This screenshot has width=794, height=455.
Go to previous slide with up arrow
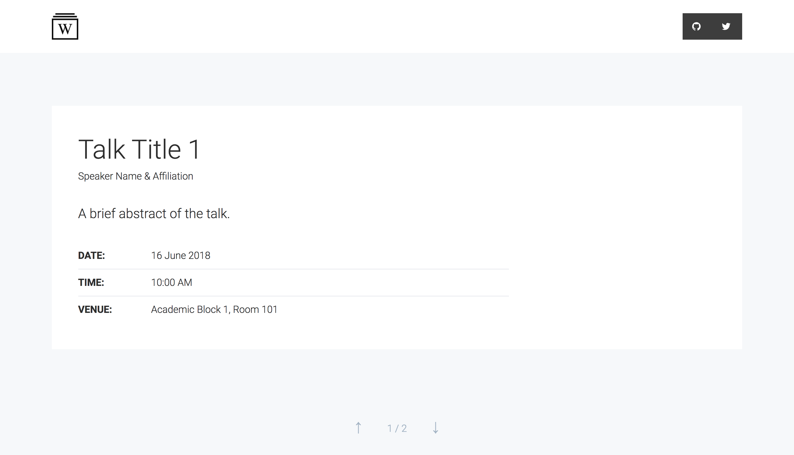click(x=358, y=428)
